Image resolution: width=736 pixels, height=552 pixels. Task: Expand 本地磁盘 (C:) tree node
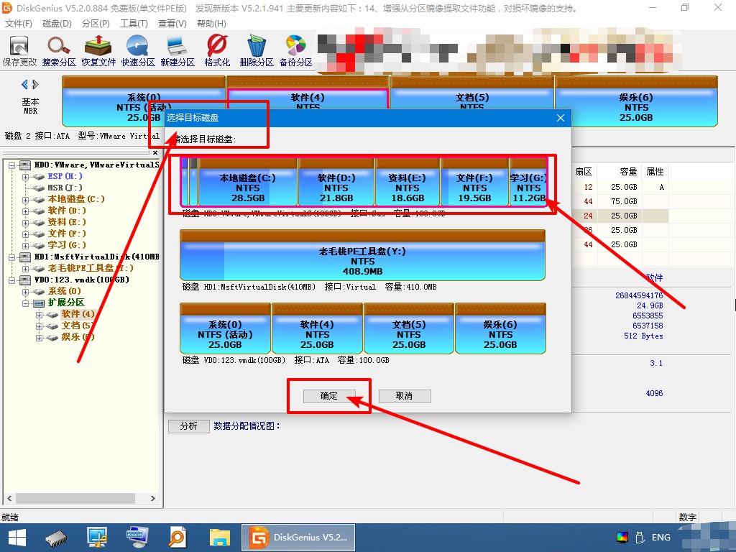coord(25,200)
